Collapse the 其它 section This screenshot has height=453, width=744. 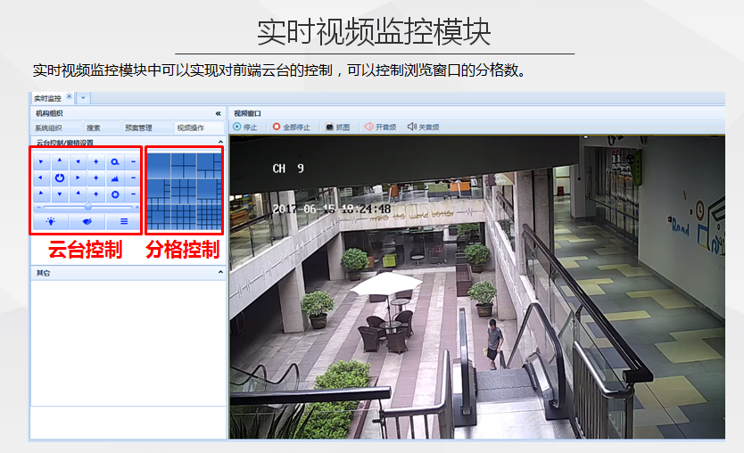pos(220,272)
